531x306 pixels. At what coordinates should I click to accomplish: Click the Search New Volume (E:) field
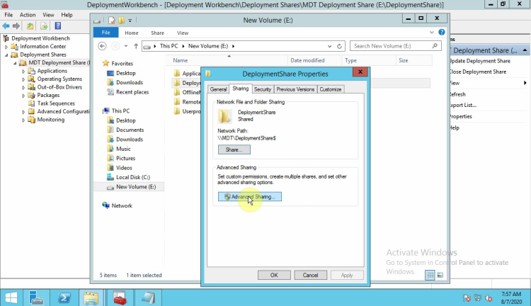[396, 46]
